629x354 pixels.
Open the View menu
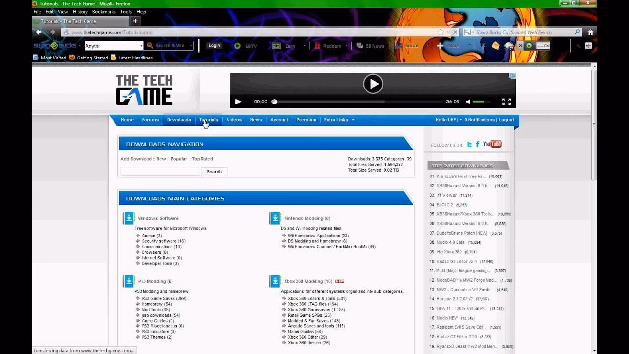point(63,12)
